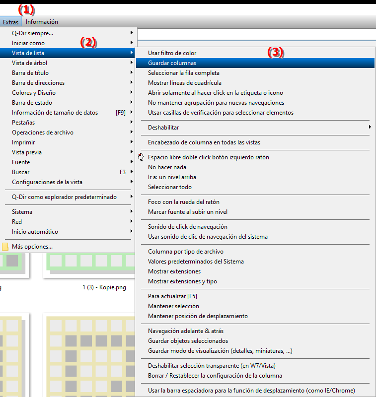Select the Vista de lista menu entry
This screenshot has width=376, height=397.
(68, 53)
